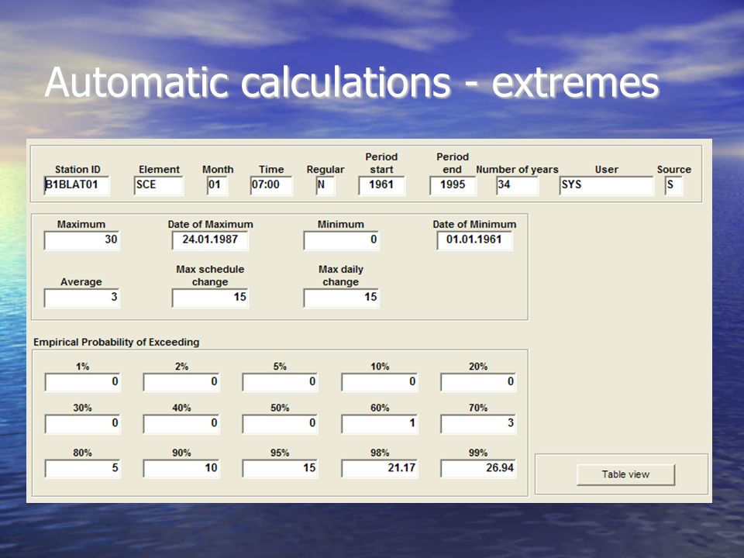Click the slide title 'Automatic calculations - extremes'
Image resolution: width=744 pixels, height=558 pixels.
coord(352,83)
